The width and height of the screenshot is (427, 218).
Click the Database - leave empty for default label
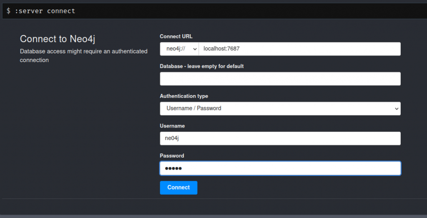pos(201,66)
